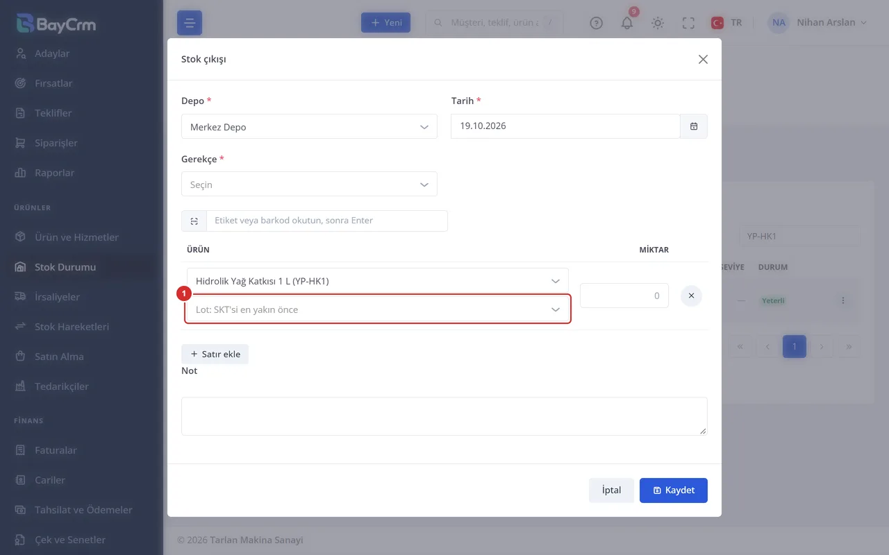Toggle light/dark theme sun icon
This screenshot has height=555, width=889.
click(658, 23)
